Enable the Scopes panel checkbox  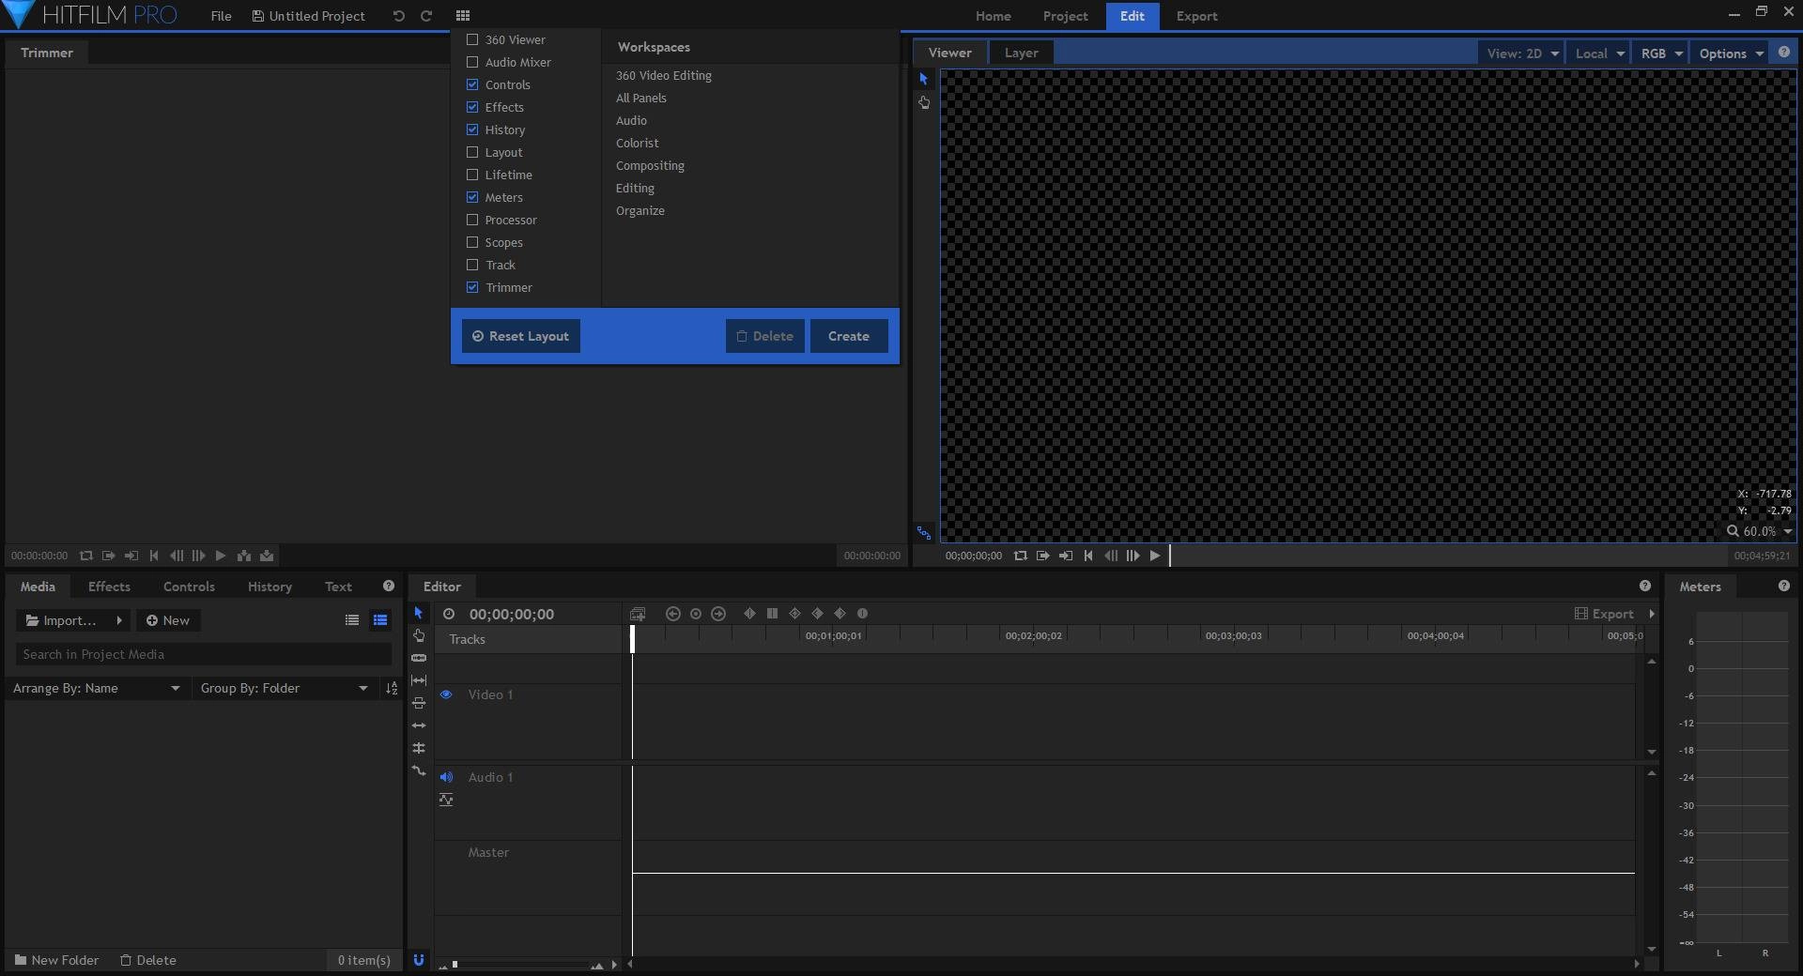[x=472, y=242]
